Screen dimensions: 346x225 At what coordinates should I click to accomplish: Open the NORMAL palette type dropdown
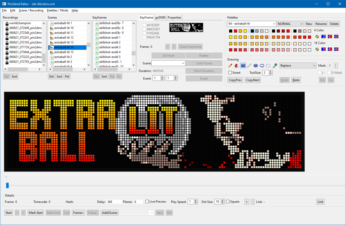point(290,24)
